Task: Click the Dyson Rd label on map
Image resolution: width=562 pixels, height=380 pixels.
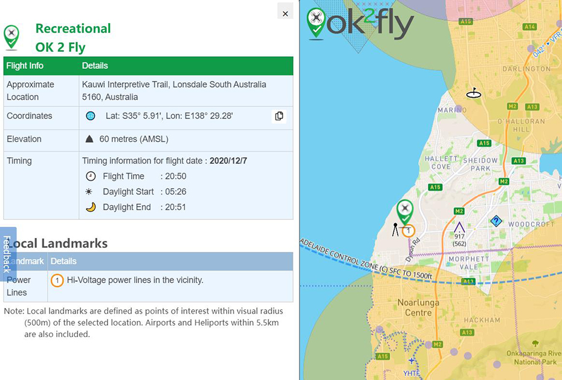Action: click(x=413, y=250)
